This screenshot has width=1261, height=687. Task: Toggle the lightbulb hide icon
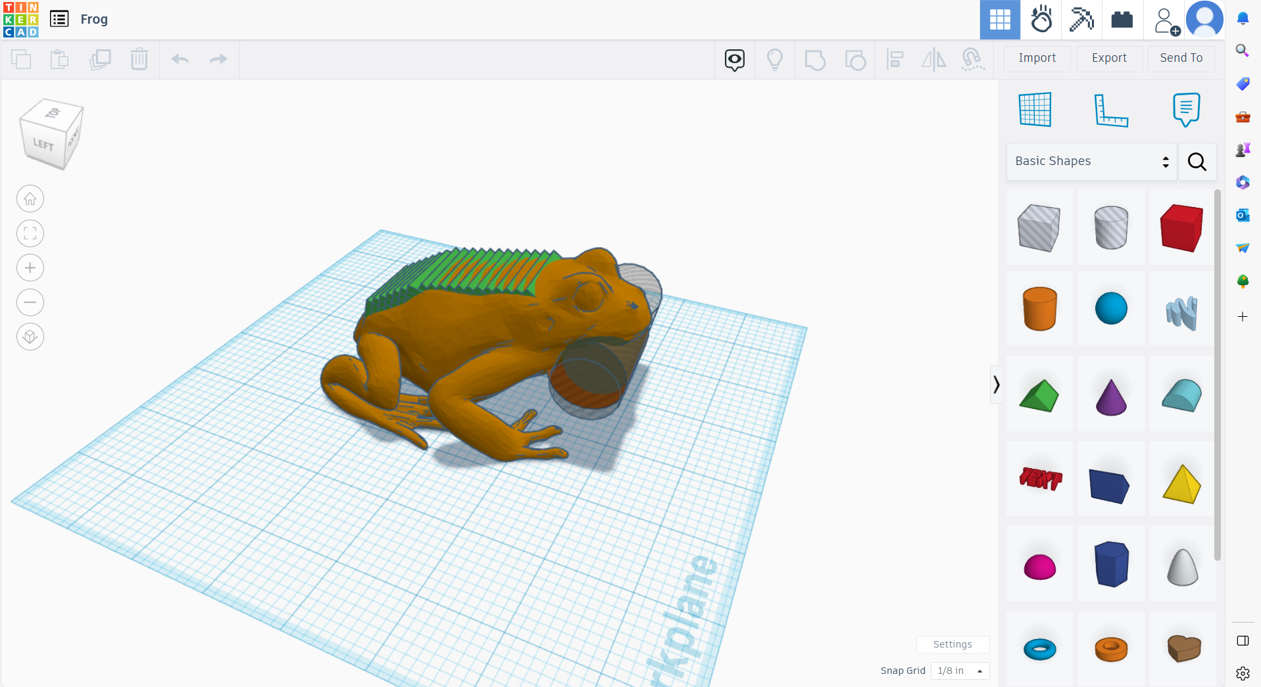775,60
